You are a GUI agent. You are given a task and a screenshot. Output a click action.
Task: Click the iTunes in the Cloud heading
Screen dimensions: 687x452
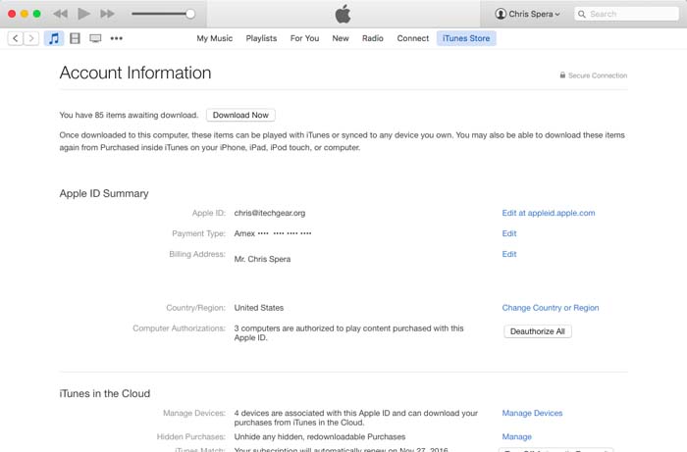(105, 393)
